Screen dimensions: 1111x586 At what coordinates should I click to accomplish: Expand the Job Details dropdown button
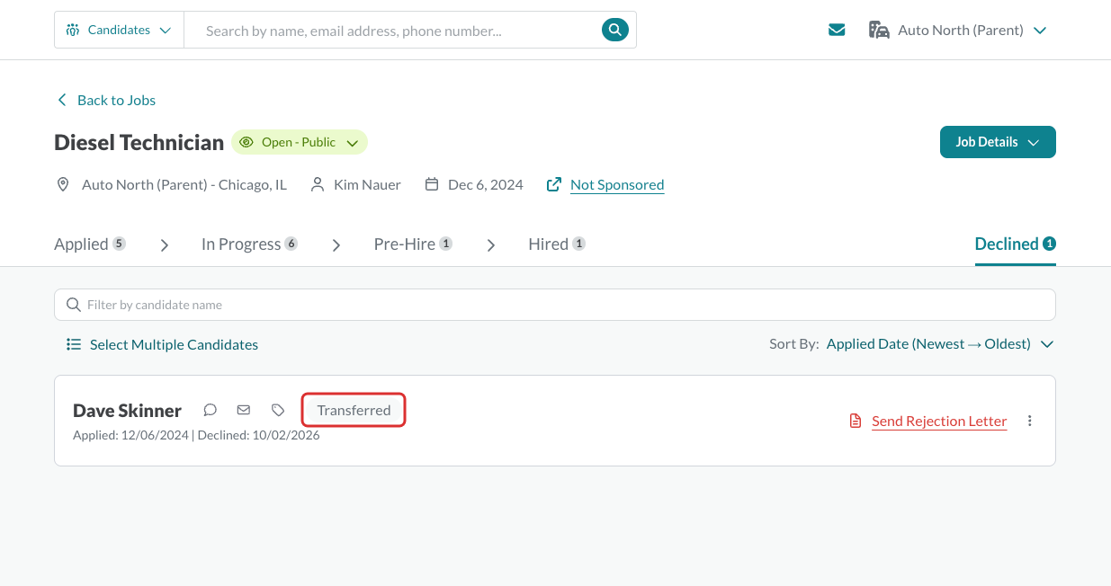998,142
